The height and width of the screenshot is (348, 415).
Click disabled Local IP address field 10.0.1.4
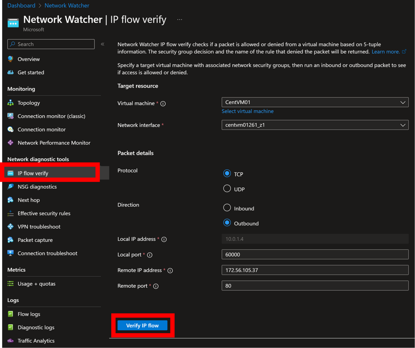click(x=315, y=239)
